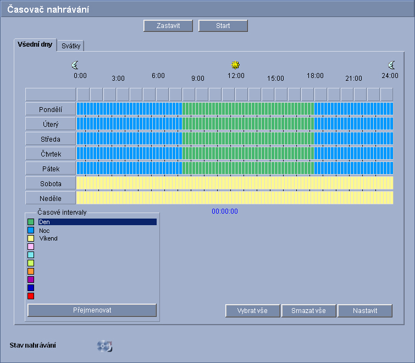Select the Středa day row button
Viewport: 415px width, 363px height.
tap(51, 139)
